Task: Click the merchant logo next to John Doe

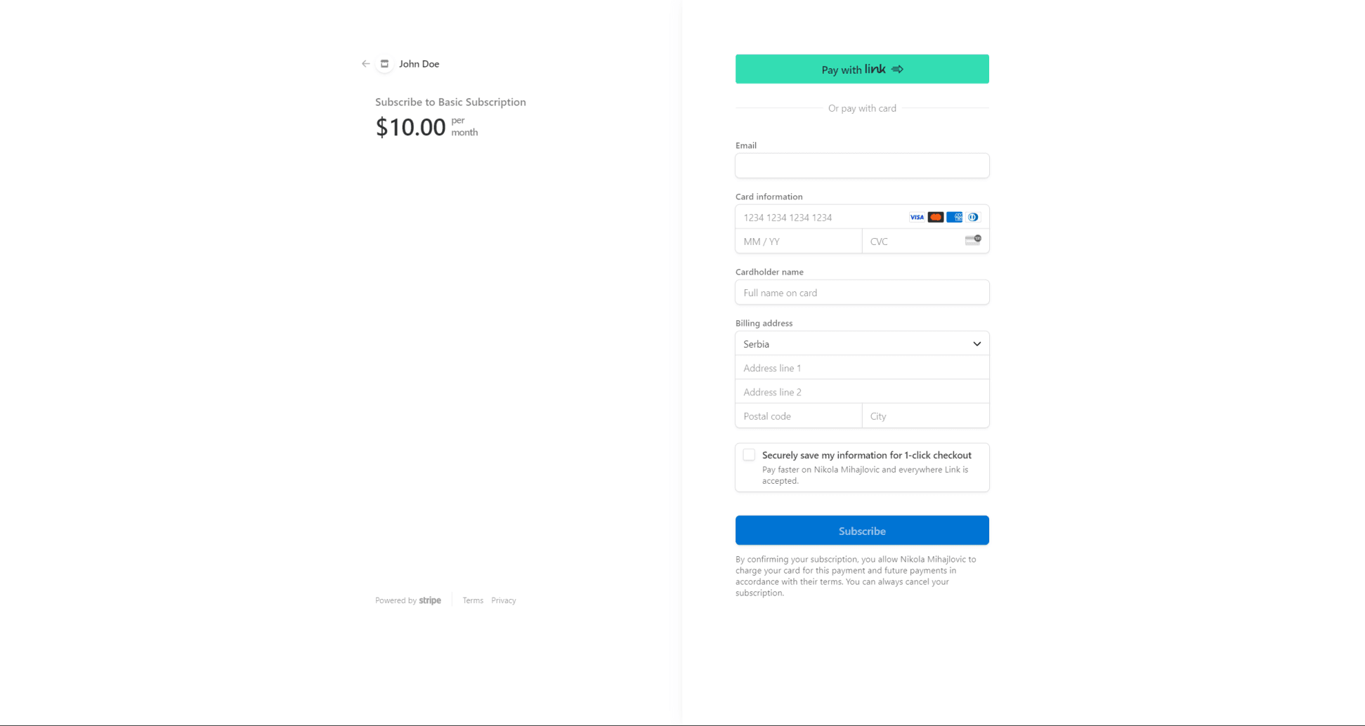Action: click(x=384, y=63)
